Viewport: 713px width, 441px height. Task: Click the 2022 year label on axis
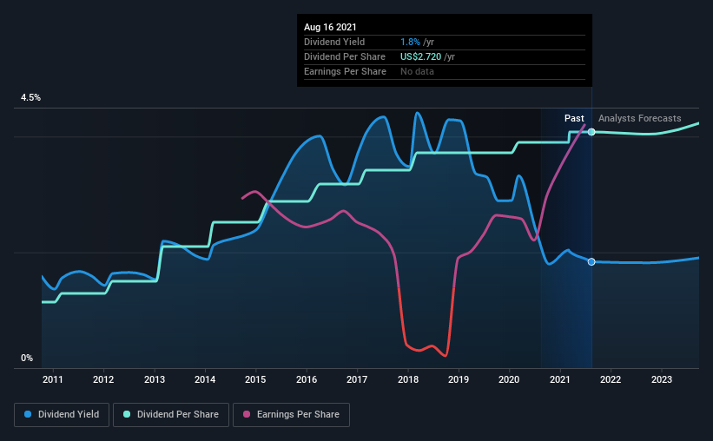pos(611,379)
